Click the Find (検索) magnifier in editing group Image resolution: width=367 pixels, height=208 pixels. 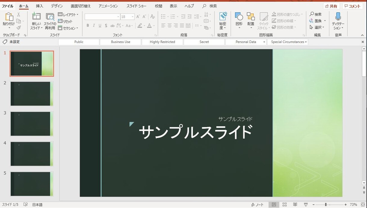point(316,14)
